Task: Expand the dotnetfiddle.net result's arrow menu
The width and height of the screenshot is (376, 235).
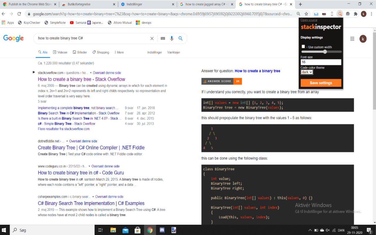Action: click(x=67, y=141)
